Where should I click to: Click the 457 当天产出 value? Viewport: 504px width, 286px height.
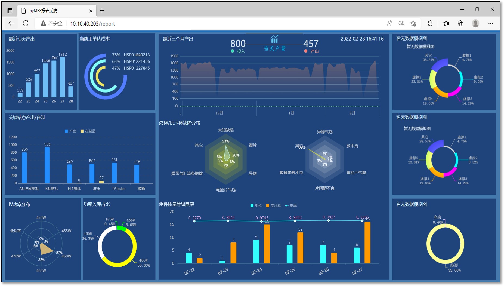tap(311, 44)
